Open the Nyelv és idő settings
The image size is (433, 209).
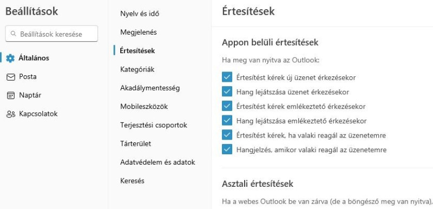tap(140, 14)
